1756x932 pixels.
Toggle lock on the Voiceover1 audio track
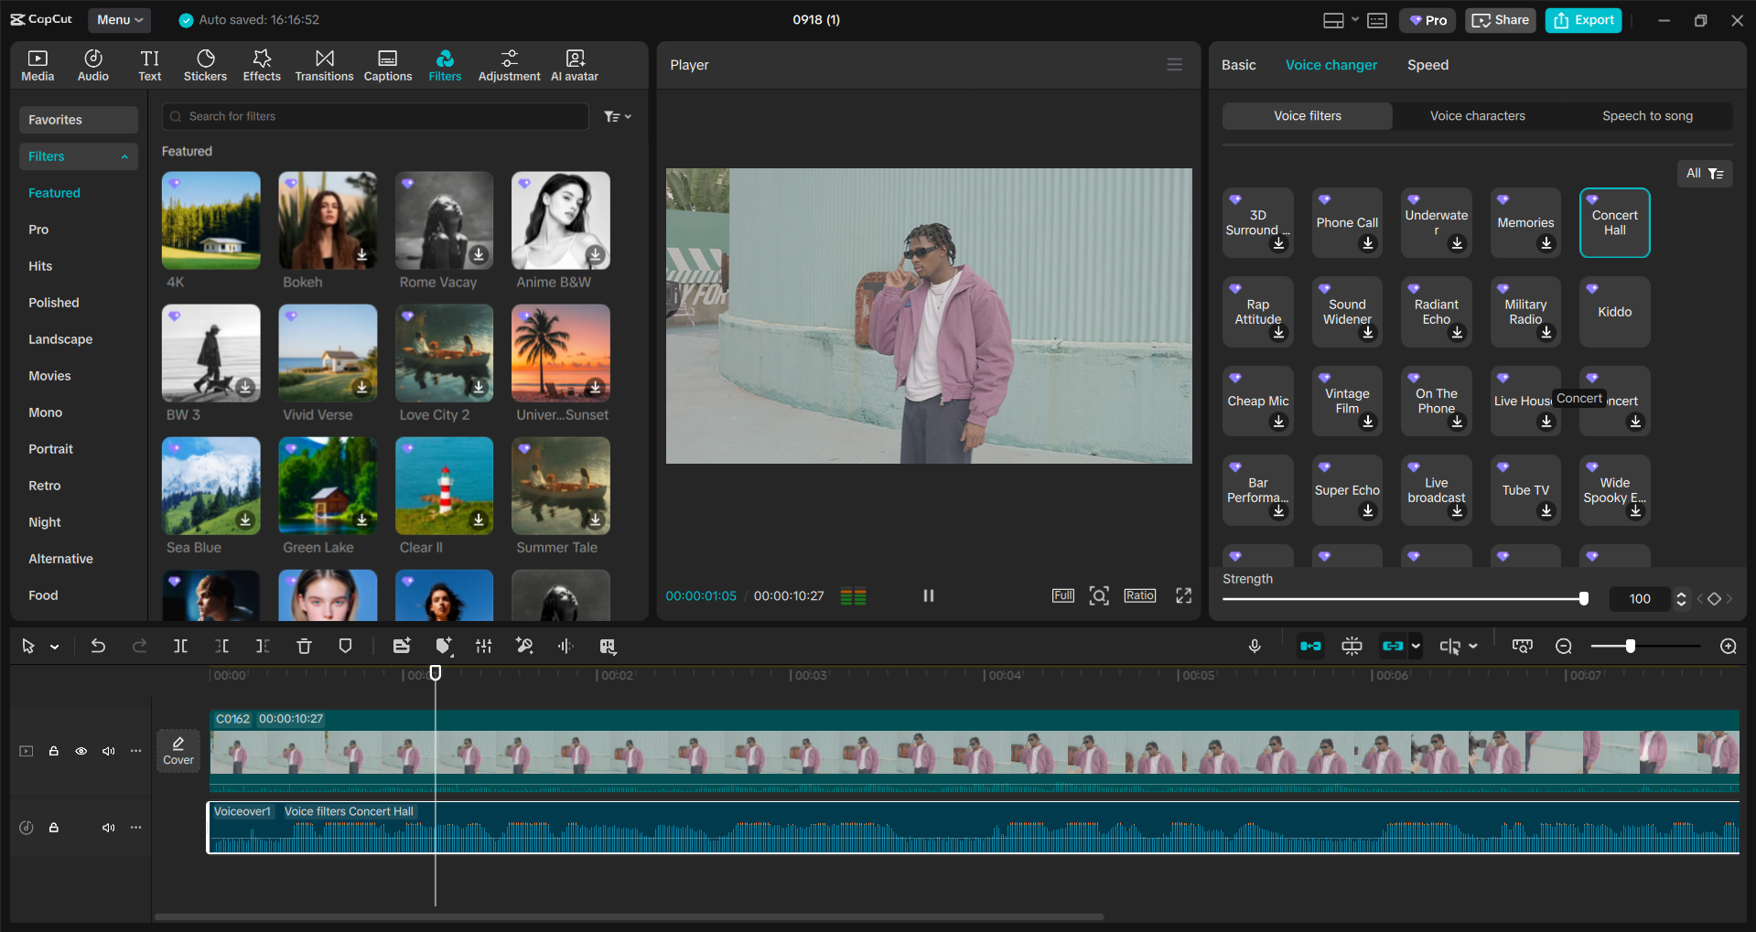(54, 828)
